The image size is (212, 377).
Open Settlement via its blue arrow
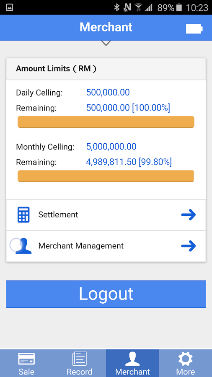(x=189, y=215)
